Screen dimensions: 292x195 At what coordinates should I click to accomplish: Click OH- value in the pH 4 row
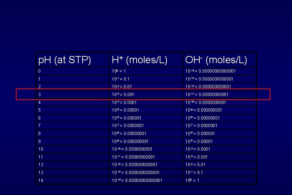click(205, 103)
